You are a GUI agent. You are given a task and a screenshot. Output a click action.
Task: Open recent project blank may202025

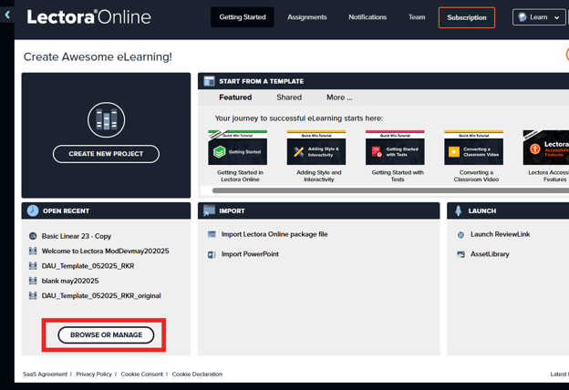(x=70, y=281)
